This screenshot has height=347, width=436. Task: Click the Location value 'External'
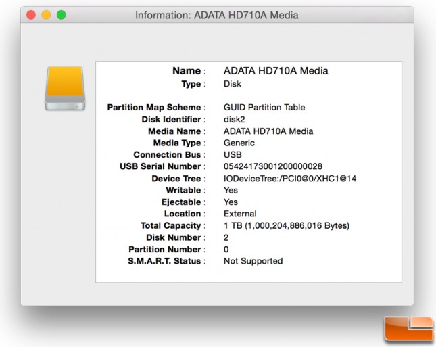[240, 214]
